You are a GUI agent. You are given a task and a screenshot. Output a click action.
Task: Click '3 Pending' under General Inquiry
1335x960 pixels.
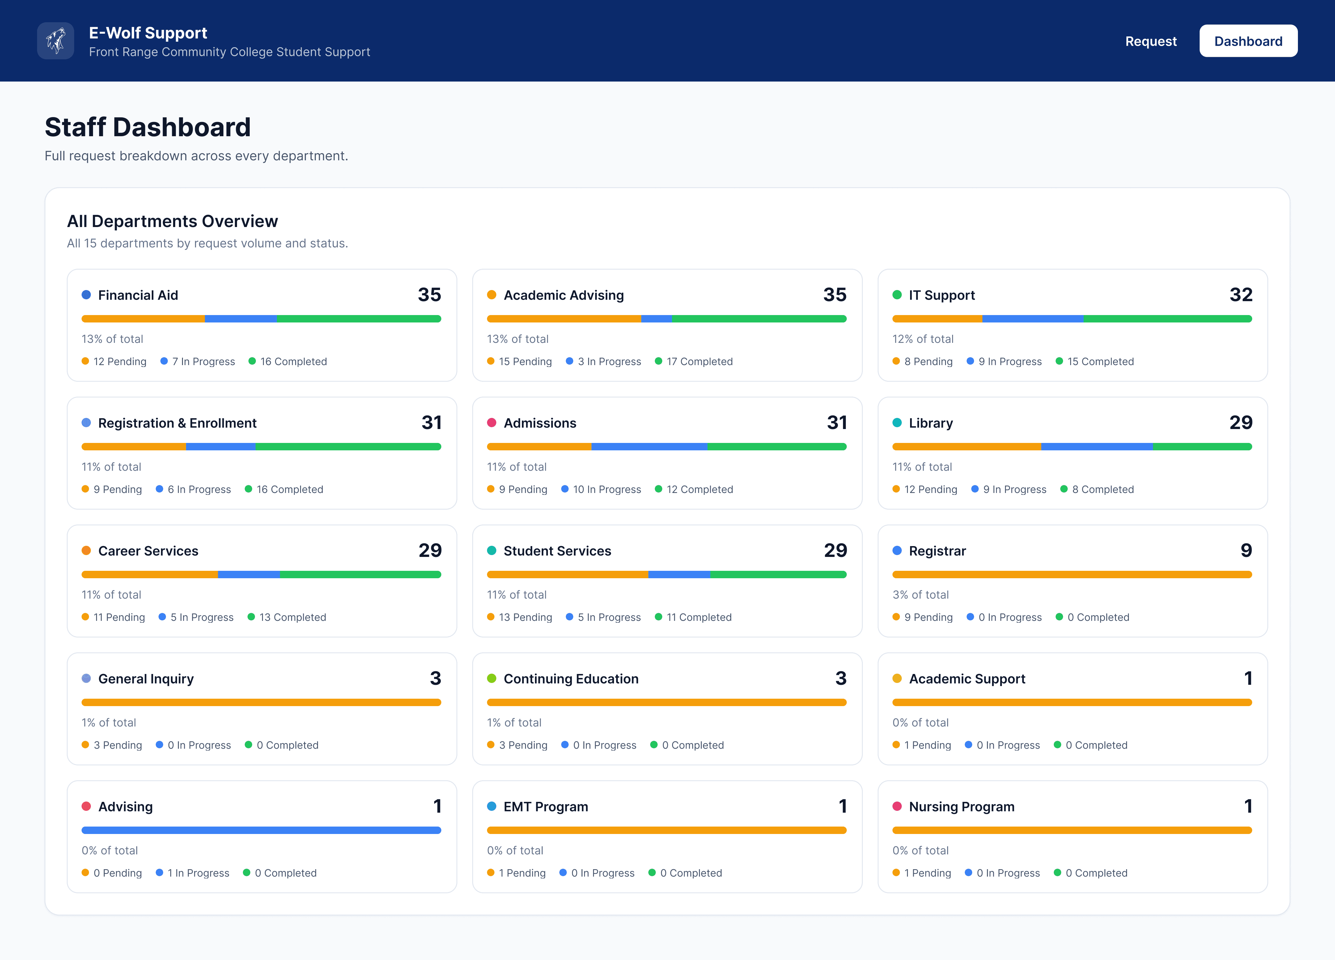pos(112,745)
